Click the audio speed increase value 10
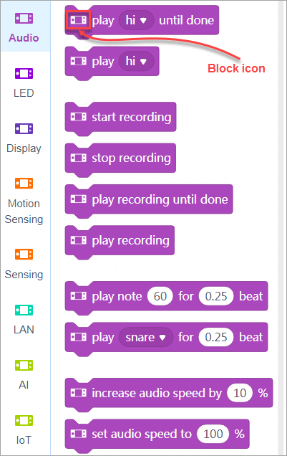 (x=240, y=393)
